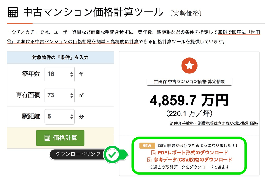The width and height of the screenshot is (270, 180).
Task: Click the black ダウンロードリンク label
Action: pyautogui.click(x=76, y=154)
